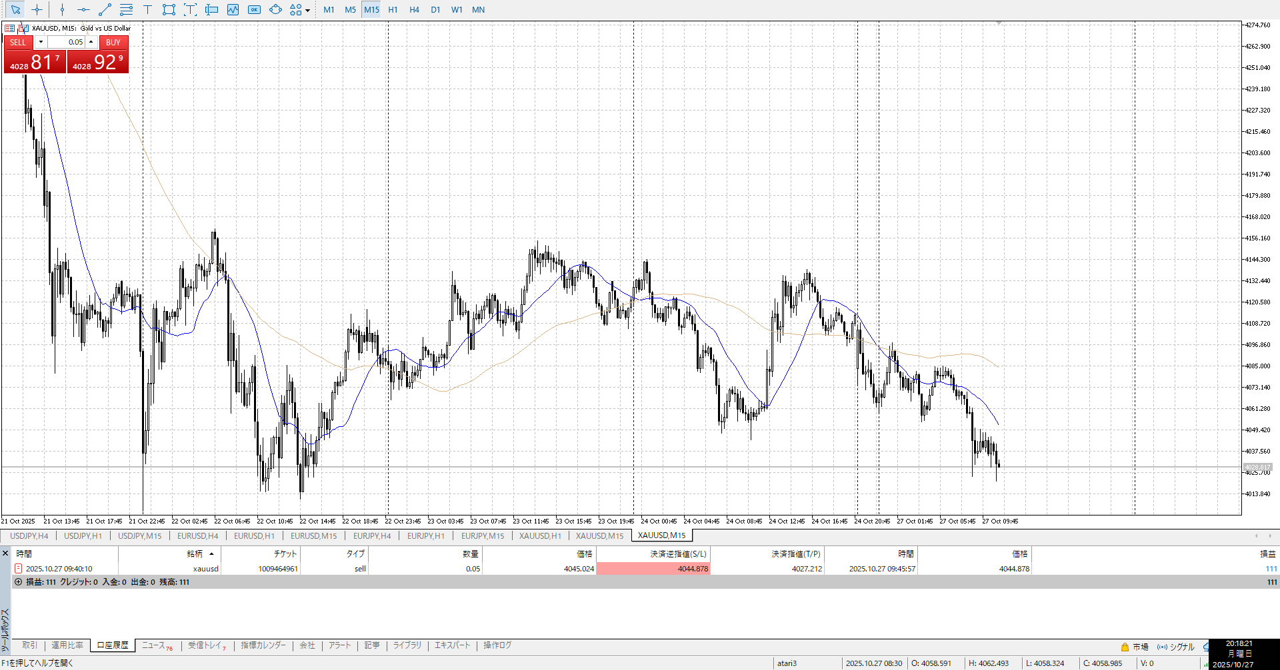1280x670 pixels.
Task: Switch chart to H4 timeframe
Action: (414, 9)
